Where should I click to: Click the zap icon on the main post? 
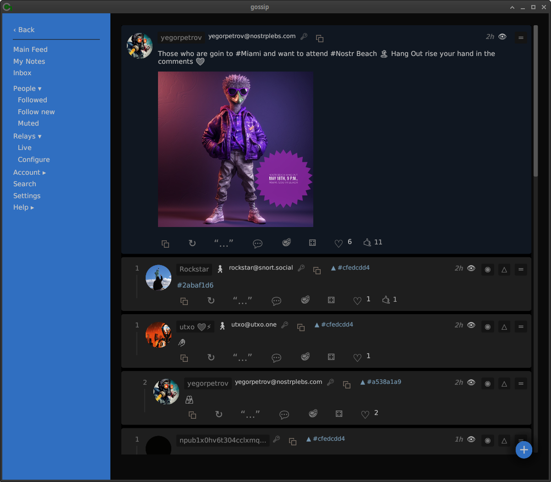point(287,243)
